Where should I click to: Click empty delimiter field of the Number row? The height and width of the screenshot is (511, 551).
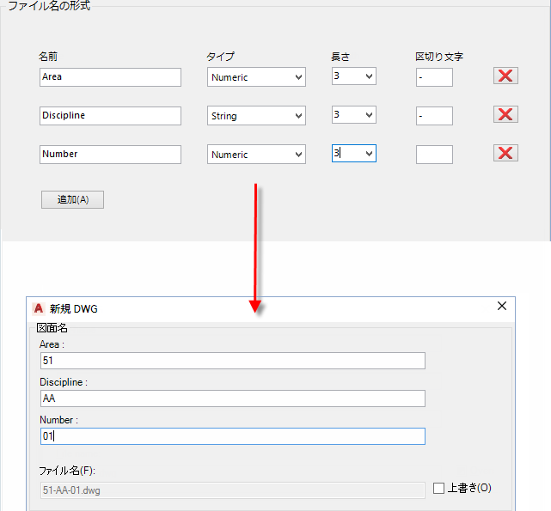coord(434,155)
